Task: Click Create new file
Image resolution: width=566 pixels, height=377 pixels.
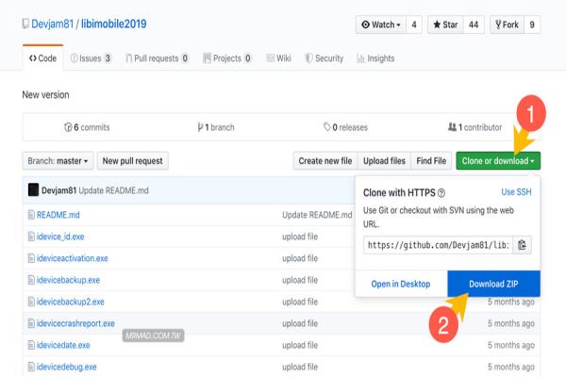Action: point(325,161)
